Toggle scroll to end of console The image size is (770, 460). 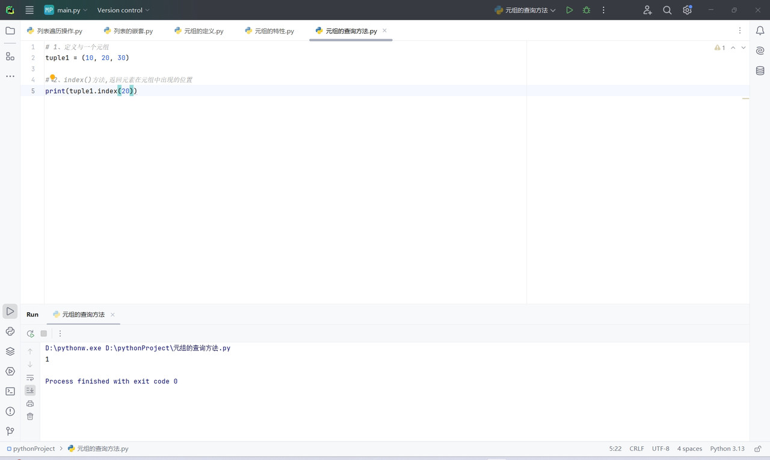(30, 390)
